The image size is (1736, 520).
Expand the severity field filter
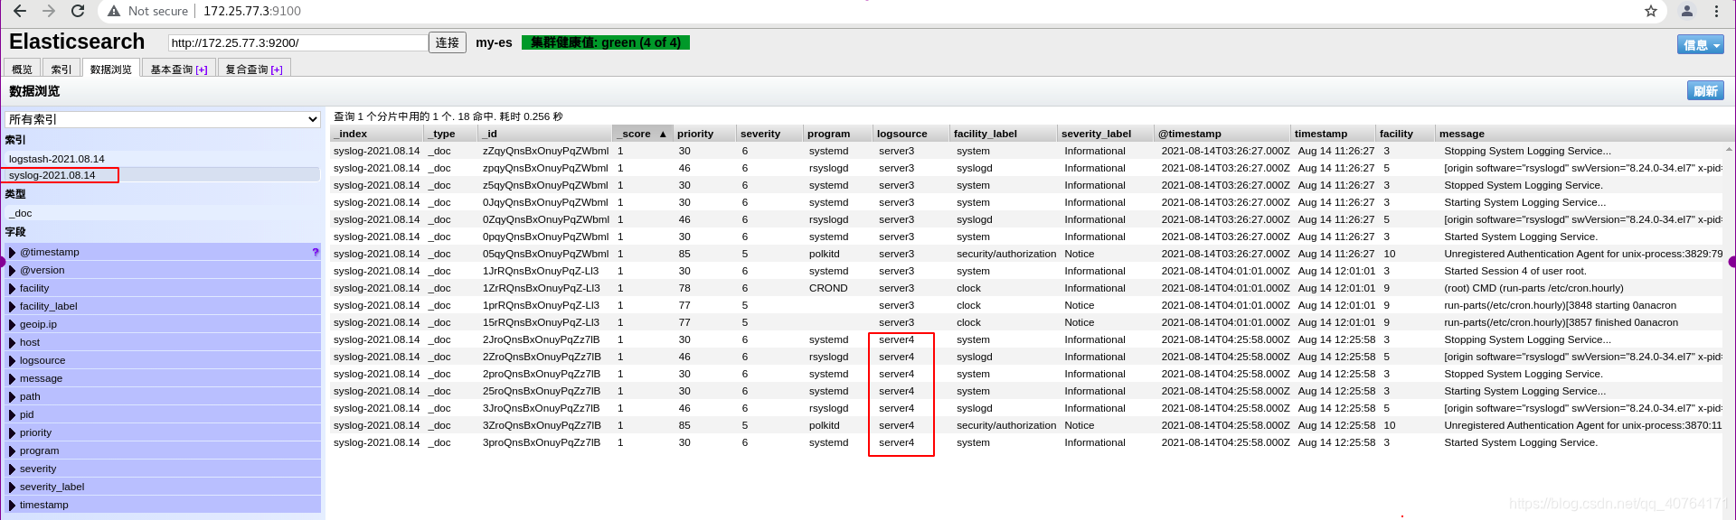(13, 469)
